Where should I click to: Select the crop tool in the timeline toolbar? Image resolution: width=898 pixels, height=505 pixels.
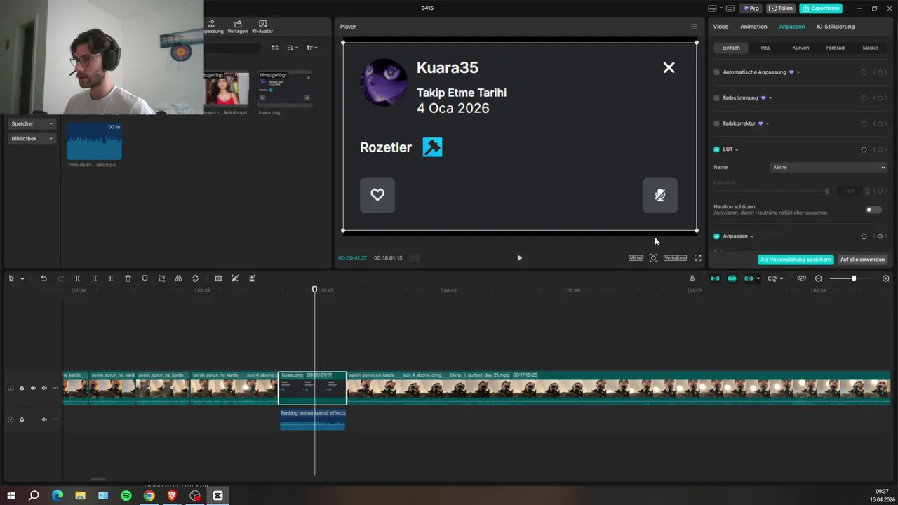(161, 278)
